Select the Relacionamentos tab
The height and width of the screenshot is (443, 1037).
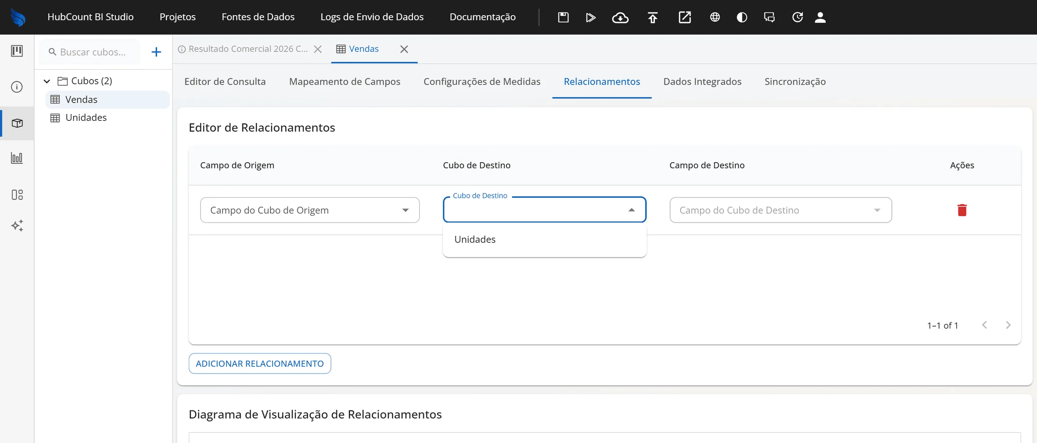602,82
